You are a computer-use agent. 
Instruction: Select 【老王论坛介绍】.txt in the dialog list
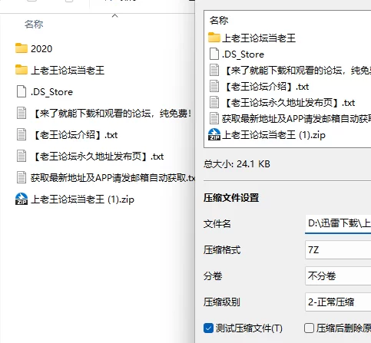pyautogui.click(x=267, y=87)
